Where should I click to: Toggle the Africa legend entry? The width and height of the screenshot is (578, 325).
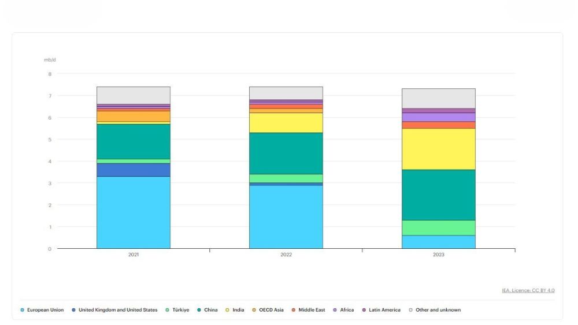[343, 310]
